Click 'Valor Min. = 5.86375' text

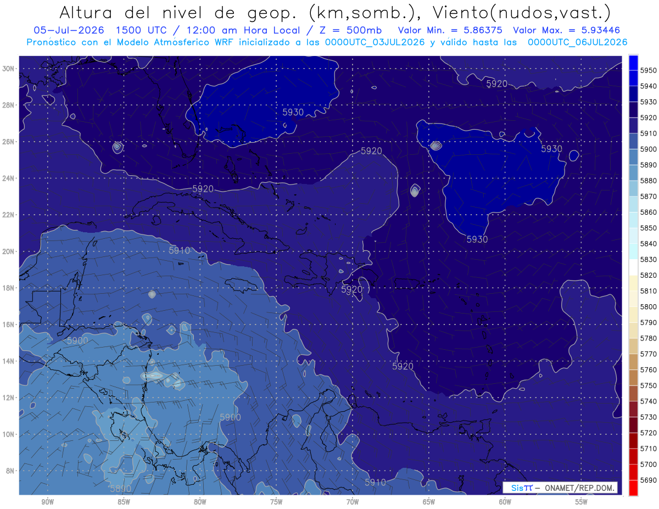[450, 30]
